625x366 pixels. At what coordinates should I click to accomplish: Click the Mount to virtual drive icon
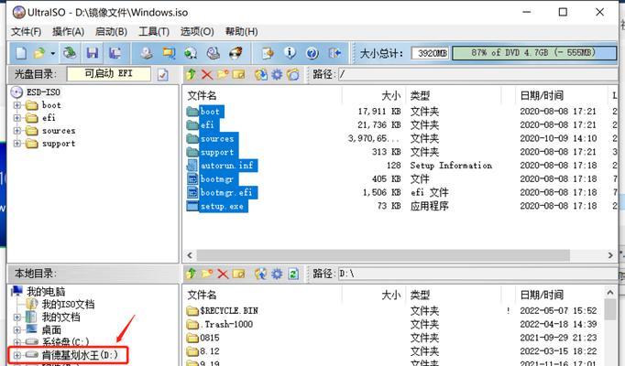click(x=214, y=53)
